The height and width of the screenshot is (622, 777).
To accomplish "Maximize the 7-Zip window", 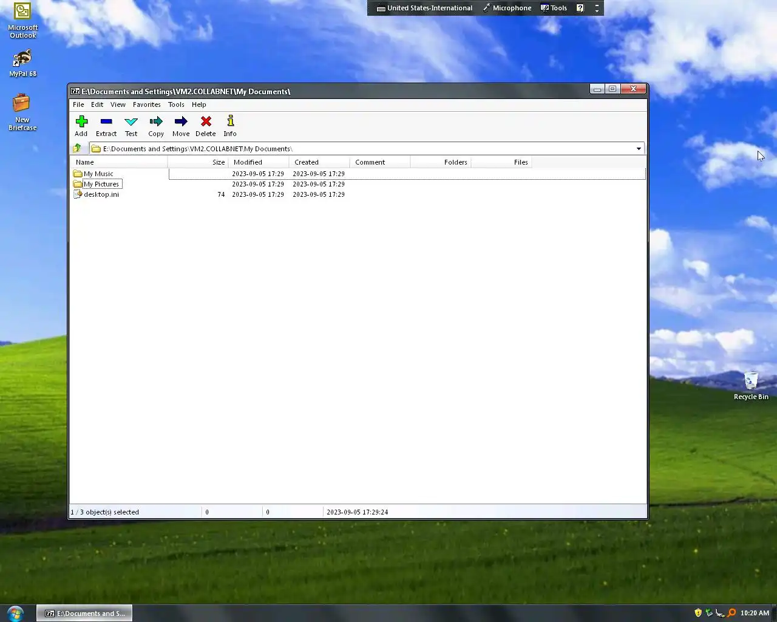I will [x=612, y=89].
